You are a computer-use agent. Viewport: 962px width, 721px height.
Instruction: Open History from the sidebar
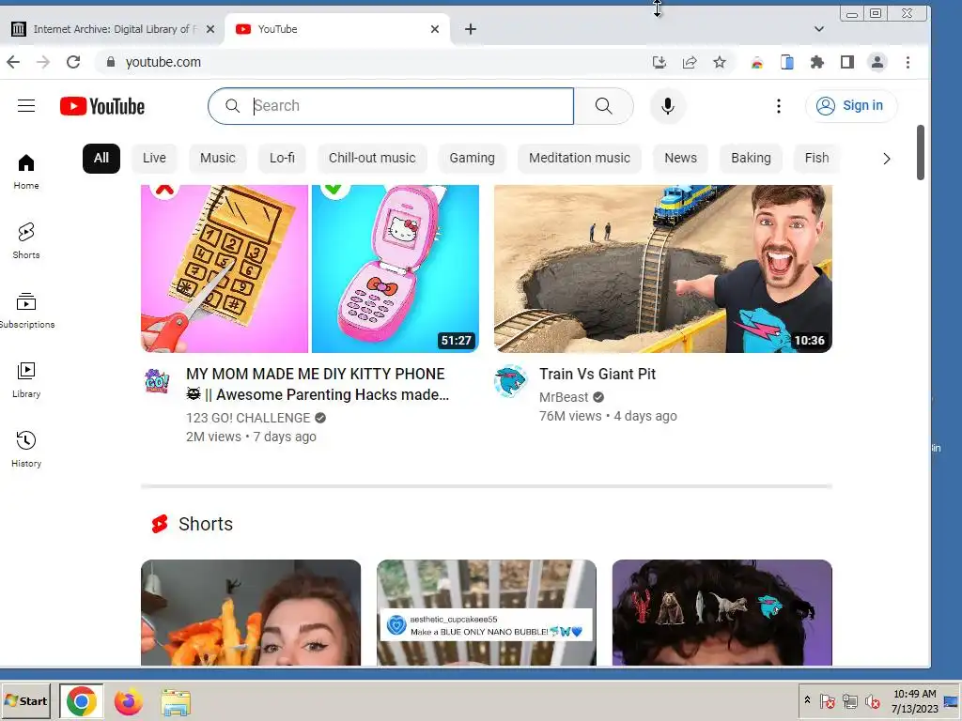point(26,450)
